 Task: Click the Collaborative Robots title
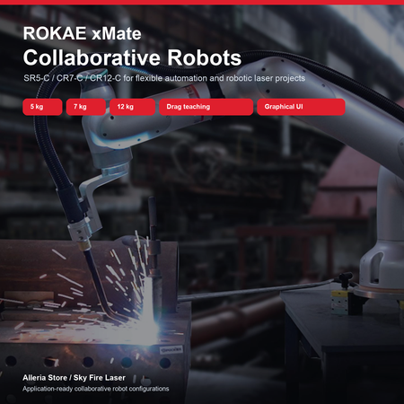click(132, 57)
